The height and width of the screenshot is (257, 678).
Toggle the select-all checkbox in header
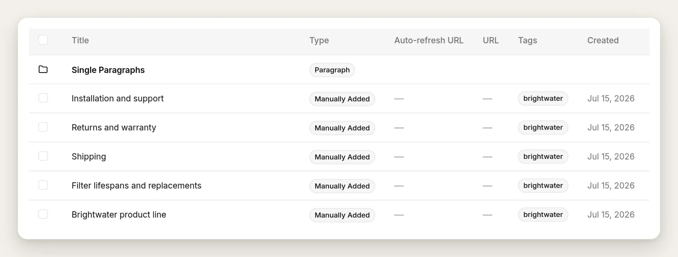click(x=43, y=40)
